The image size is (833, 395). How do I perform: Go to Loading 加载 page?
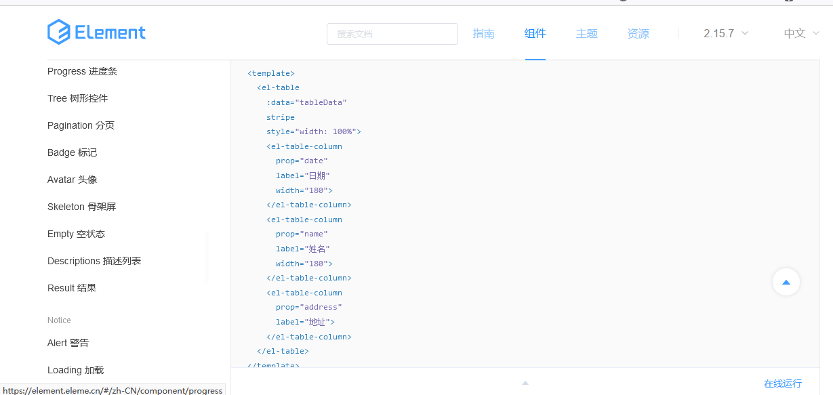coord(75,370)
